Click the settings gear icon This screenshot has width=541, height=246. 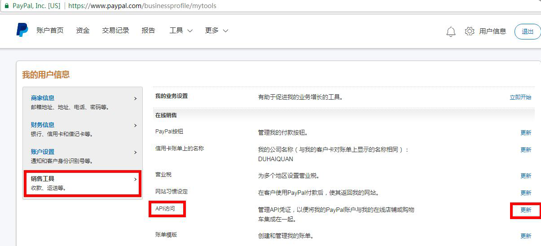(470, 31)
